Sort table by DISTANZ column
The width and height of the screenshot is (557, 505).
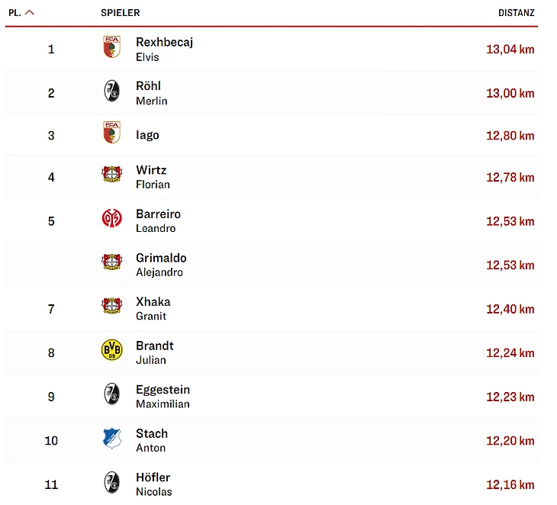(516, 13)
